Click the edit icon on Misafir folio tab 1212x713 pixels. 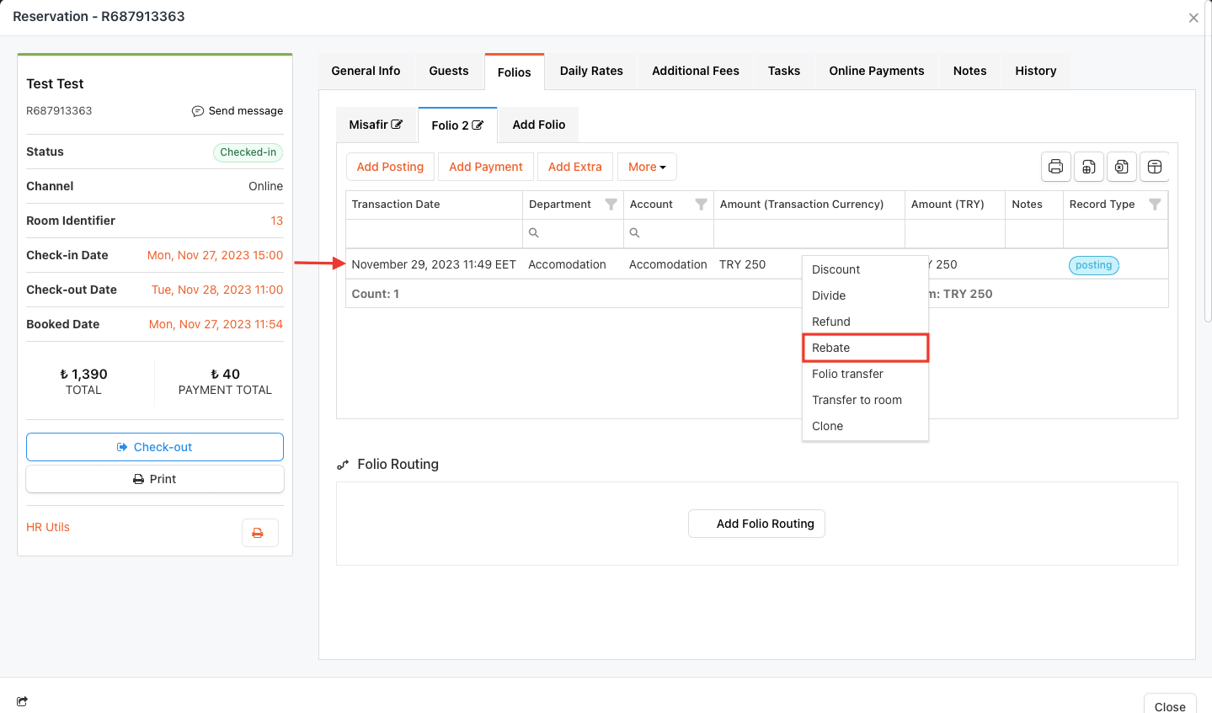click(x=398, y=125)
